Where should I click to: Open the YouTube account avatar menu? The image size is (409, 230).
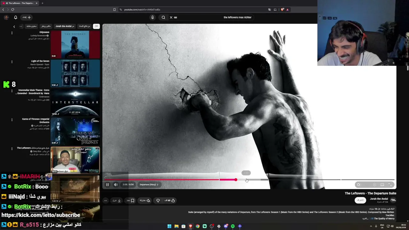6,17
